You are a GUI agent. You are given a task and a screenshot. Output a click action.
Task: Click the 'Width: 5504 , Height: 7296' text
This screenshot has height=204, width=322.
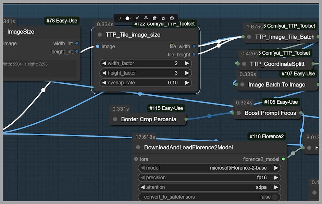pos(25,64)
